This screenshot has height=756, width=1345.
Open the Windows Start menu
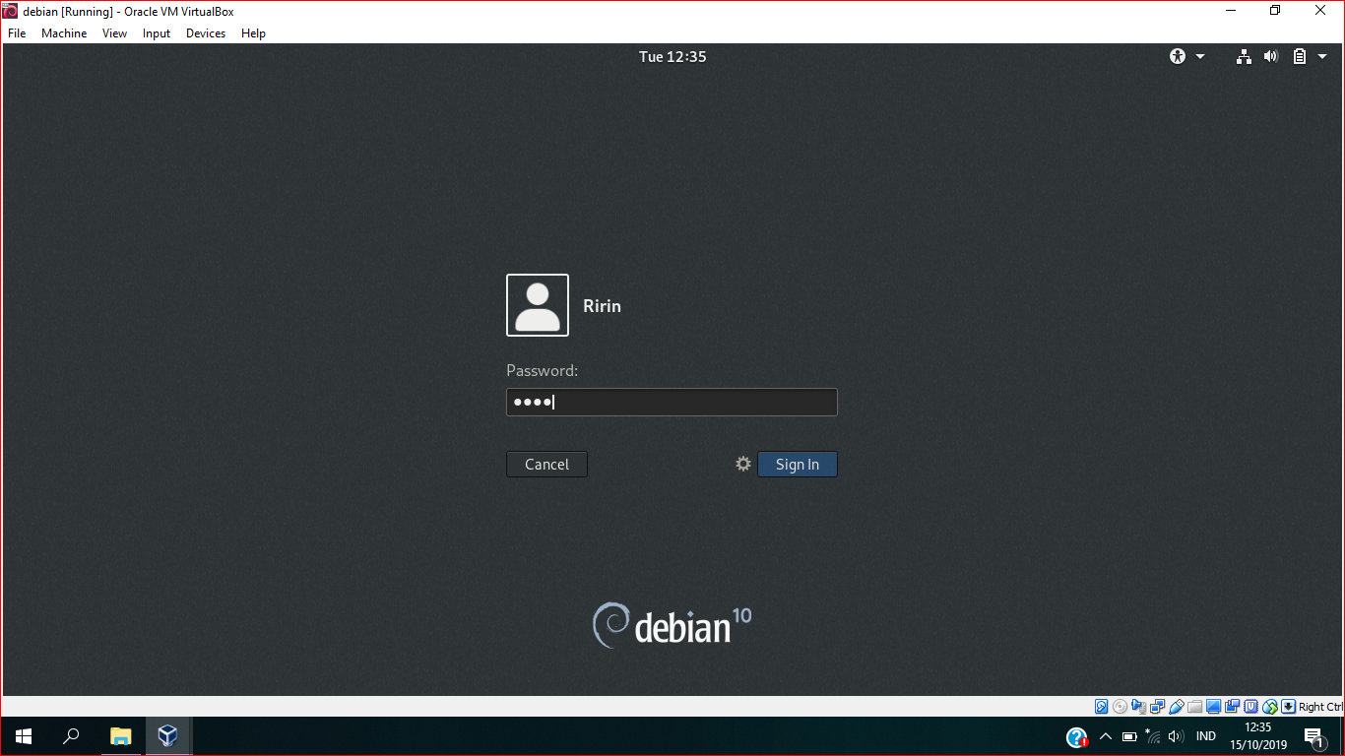coord(24,736)
